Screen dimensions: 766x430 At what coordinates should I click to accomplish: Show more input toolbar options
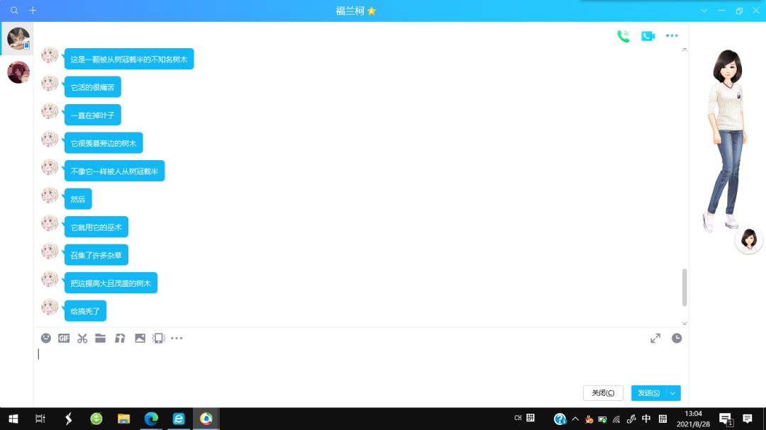[177, 338]
